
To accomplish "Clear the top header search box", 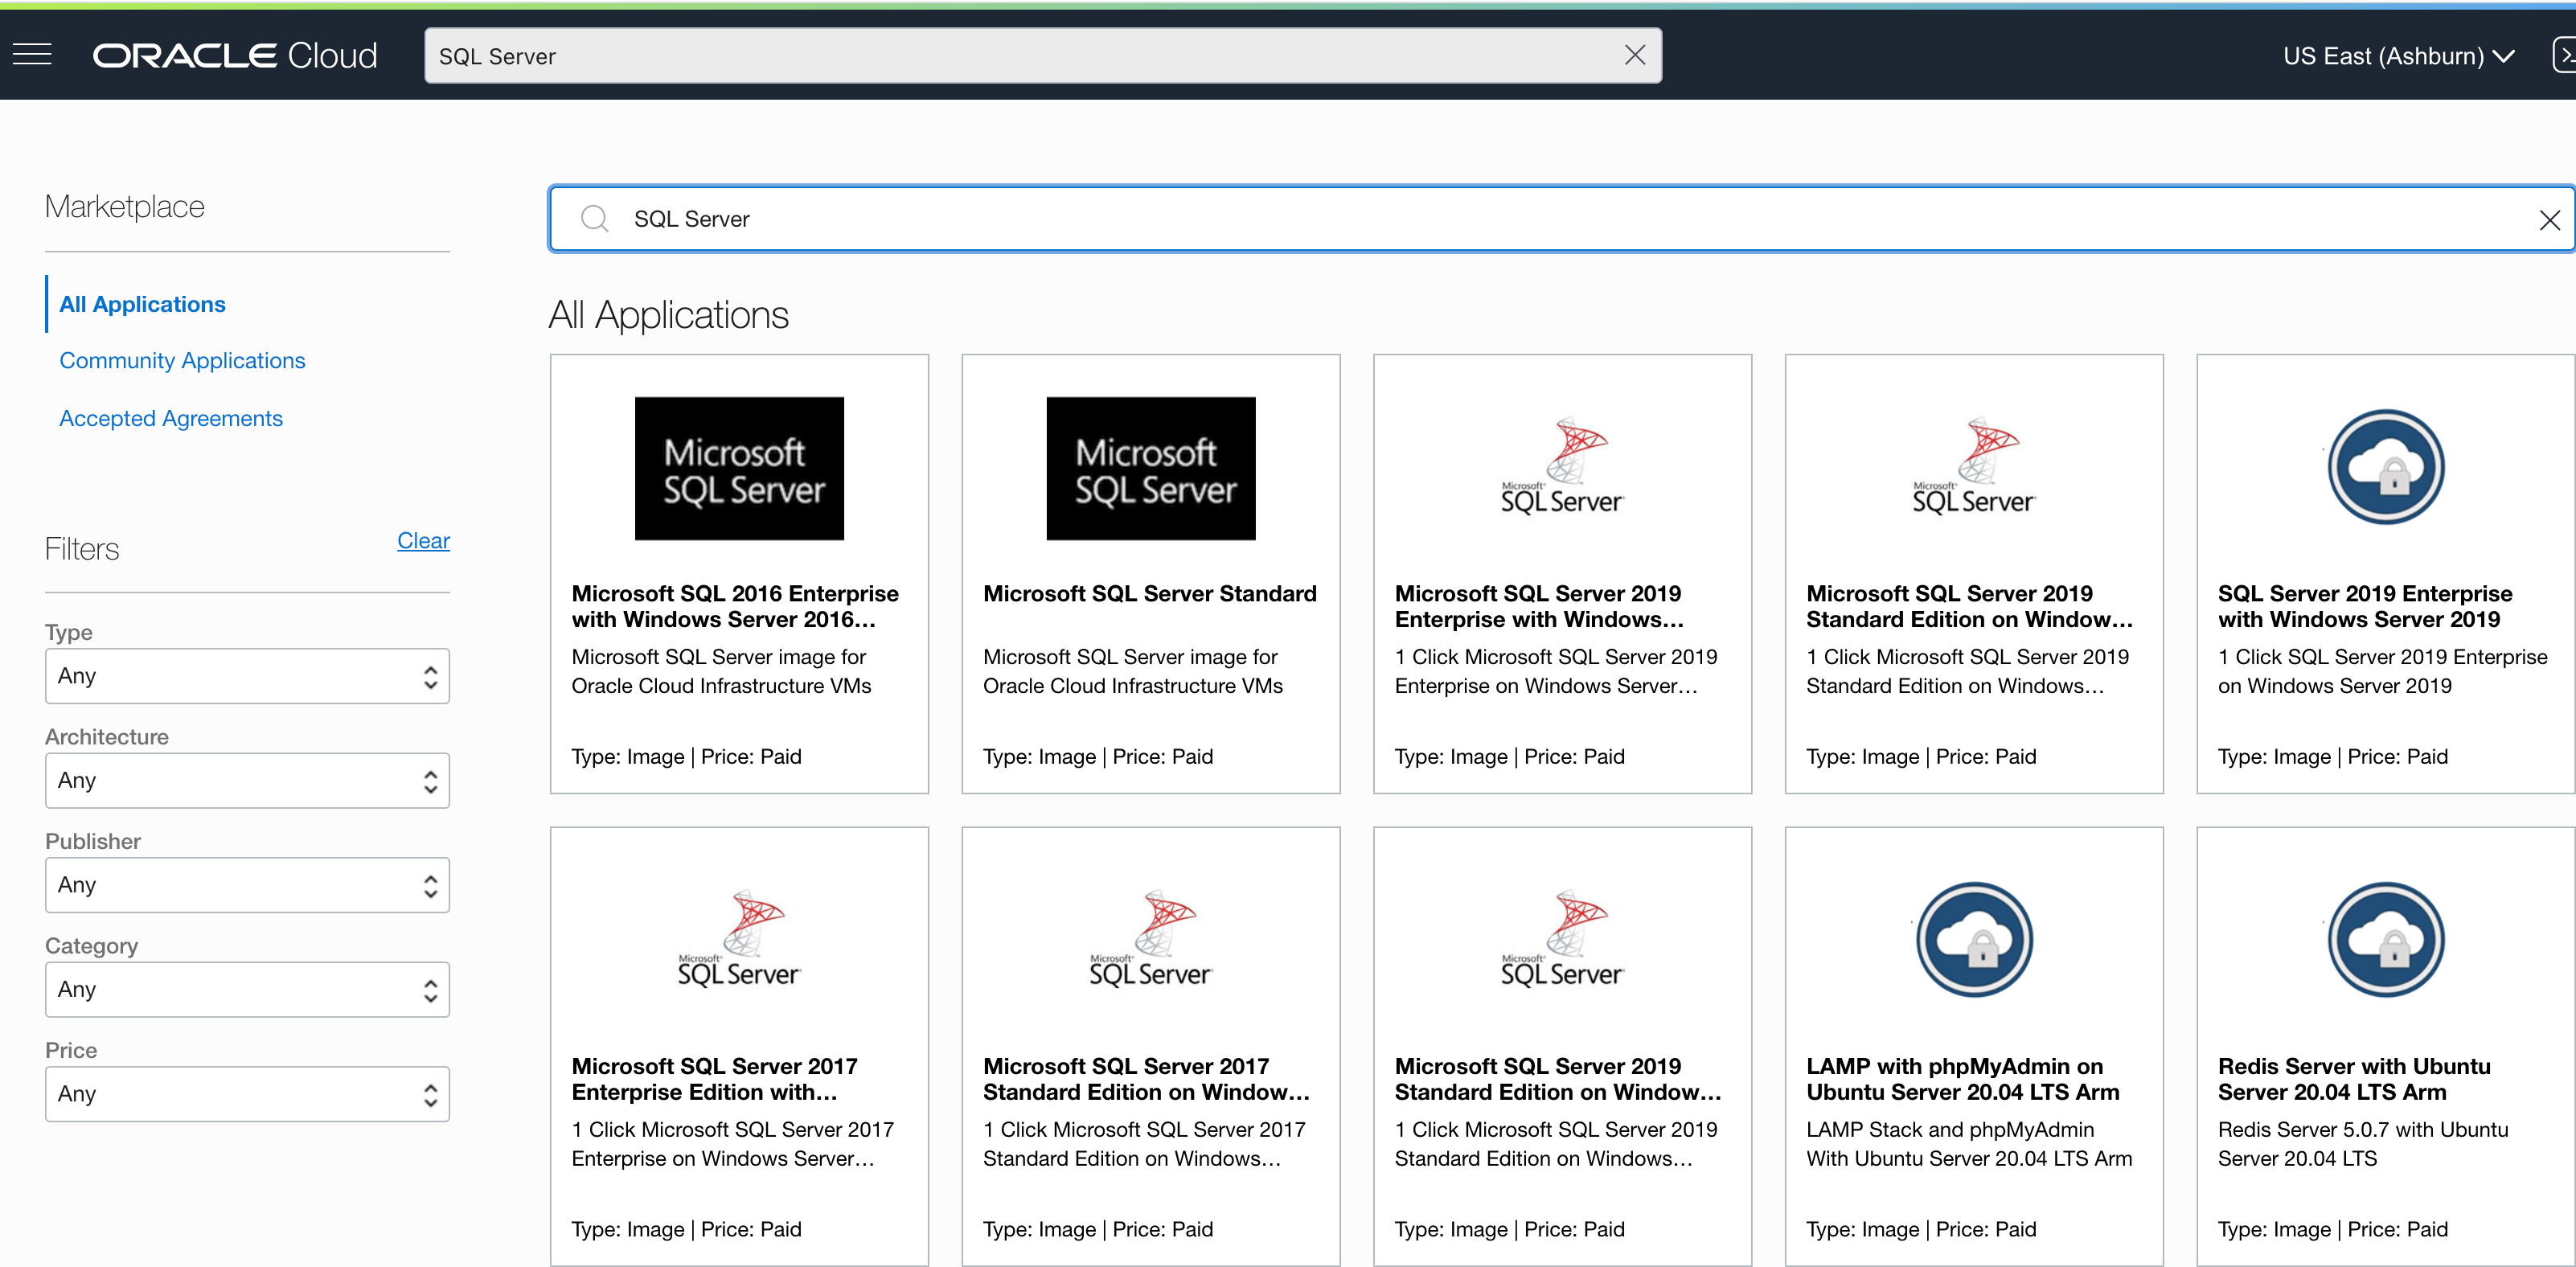I will 1634,55.
